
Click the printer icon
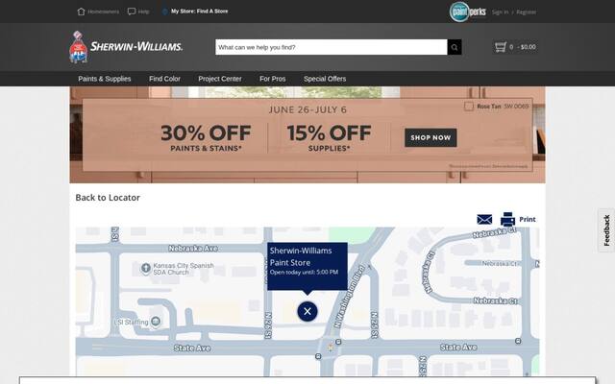(x=507, y=220)
